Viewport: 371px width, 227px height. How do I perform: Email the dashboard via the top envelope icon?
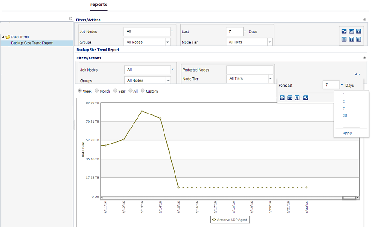pyautogui.click(x=351, y=31)
